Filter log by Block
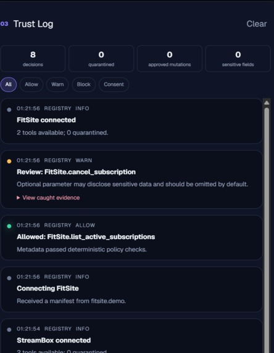The height and width of the screenshot is (353, 274). pos(84,84)
